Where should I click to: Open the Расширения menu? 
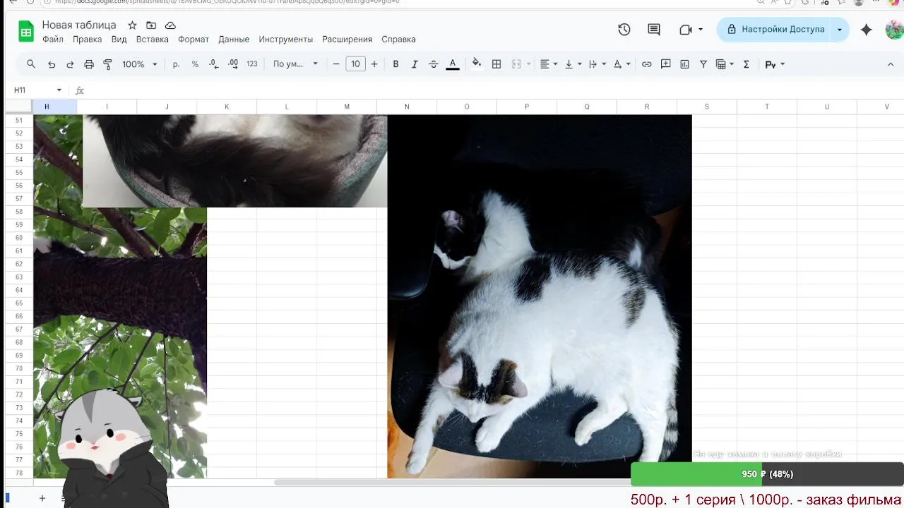tap(347, 40)
